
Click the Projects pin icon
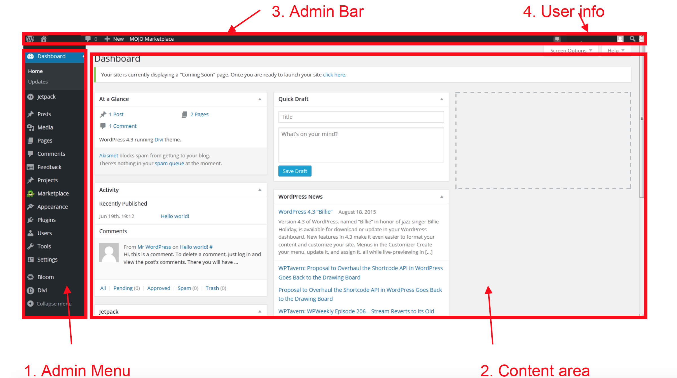coord(30,180)
